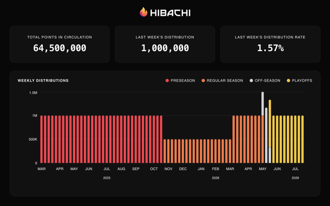Image resolution: width=330 pixels, height=206 pixels.
Task: Click the 500K axis label
Action: pos(33,139)
